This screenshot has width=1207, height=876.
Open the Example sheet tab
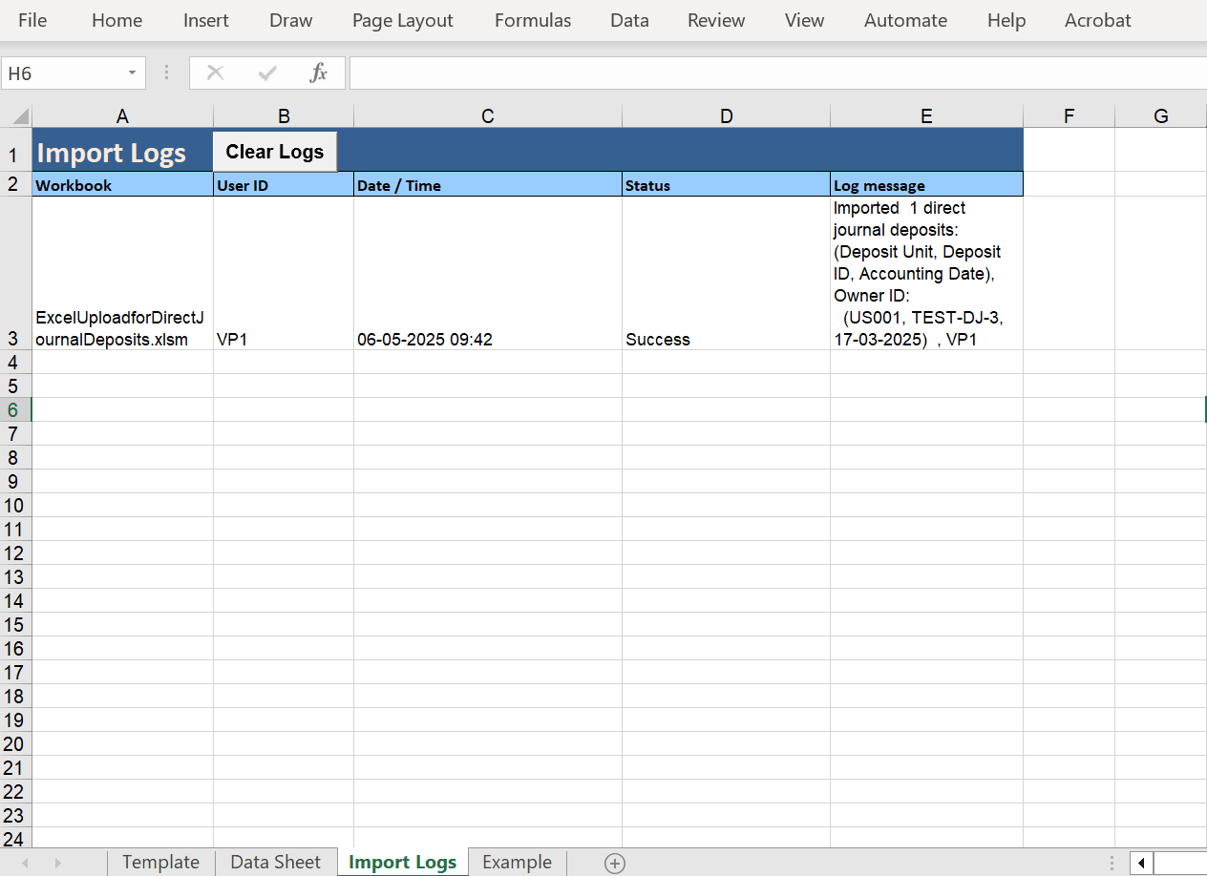[517, 862]
